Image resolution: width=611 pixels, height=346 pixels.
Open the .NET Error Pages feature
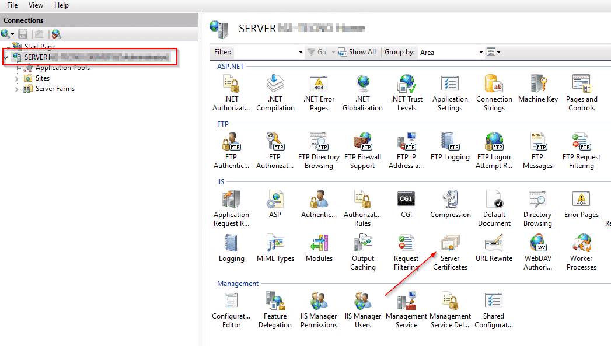(319, 93)
